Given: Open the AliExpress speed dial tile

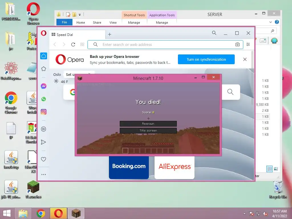Looking at the screenshot, I should pos(175,167).
